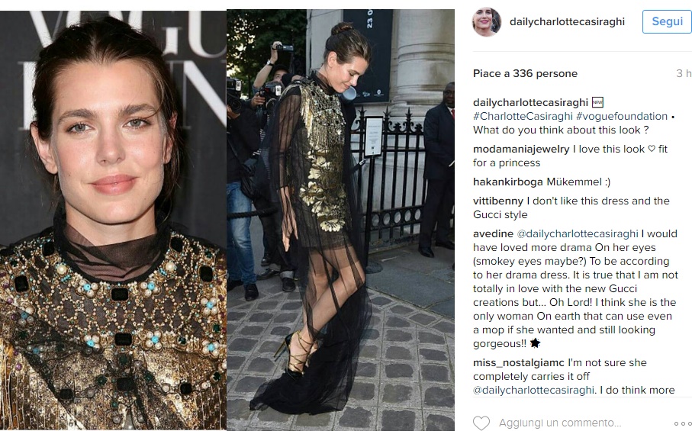Viewport: 692px width, 431px height.
Task: Open commenter modamaniajewelry's profile
Action: tap(521, 149)
